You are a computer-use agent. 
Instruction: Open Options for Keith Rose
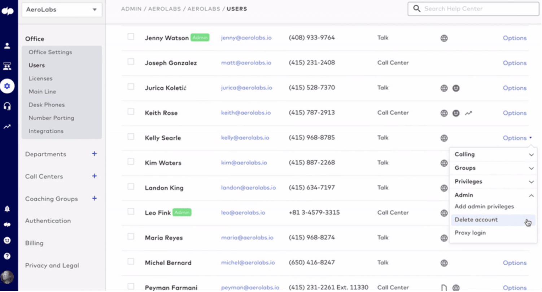(x=515, y=113)
